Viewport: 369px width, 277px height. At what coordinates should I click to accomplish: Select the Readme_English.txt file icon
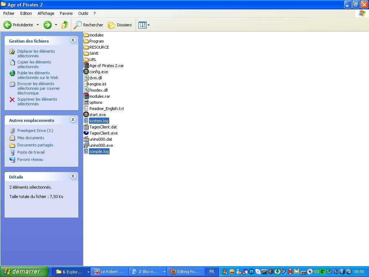[86, 108]
